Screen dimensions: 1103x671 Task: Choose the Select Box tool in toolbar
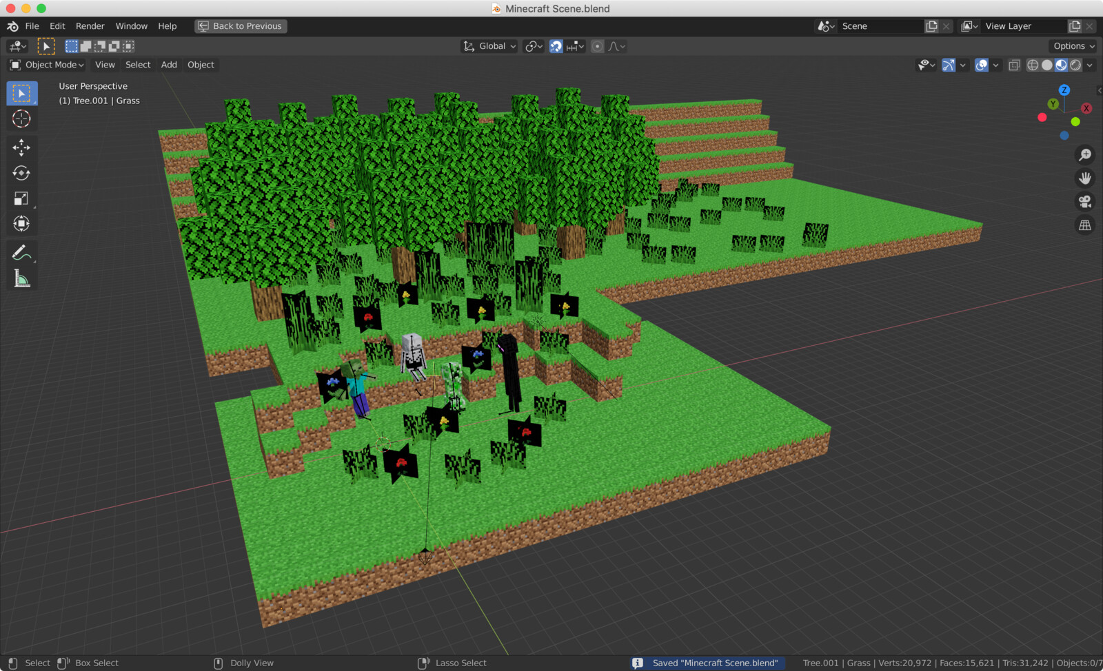coord(22,93)
